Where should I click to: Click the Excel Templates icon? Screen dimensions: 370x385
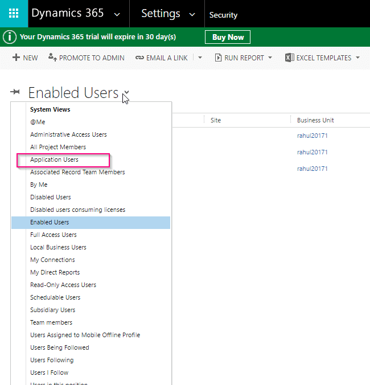point(290,58)
